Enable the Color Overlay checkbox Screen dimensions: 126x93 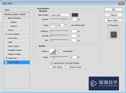[6, 46]
